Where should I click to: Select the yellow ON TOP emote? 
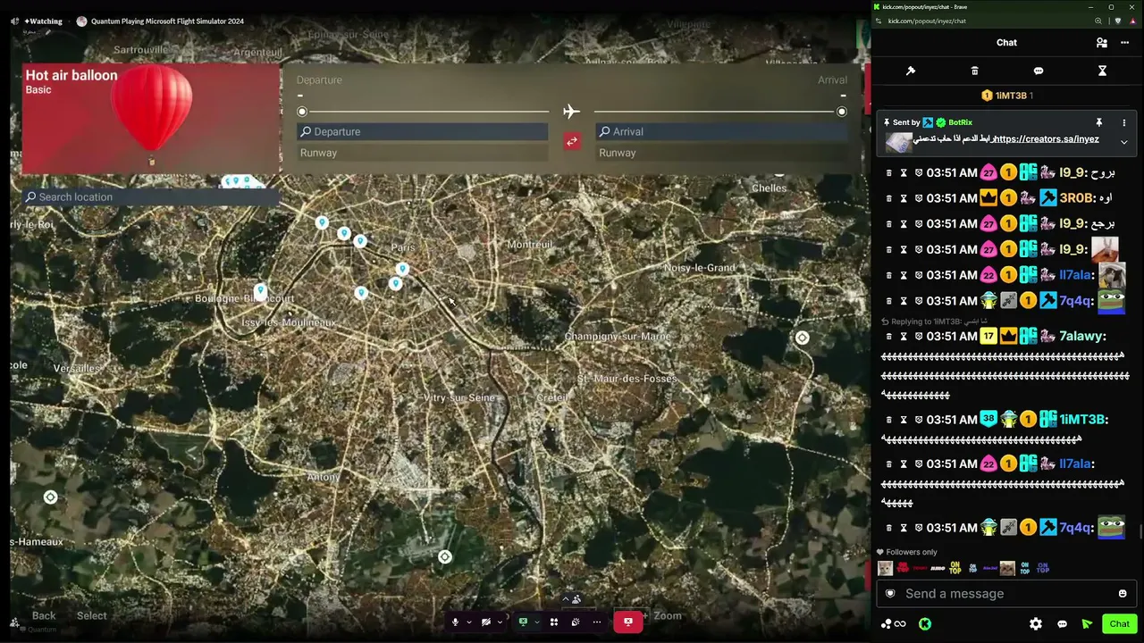coord(955,568)
